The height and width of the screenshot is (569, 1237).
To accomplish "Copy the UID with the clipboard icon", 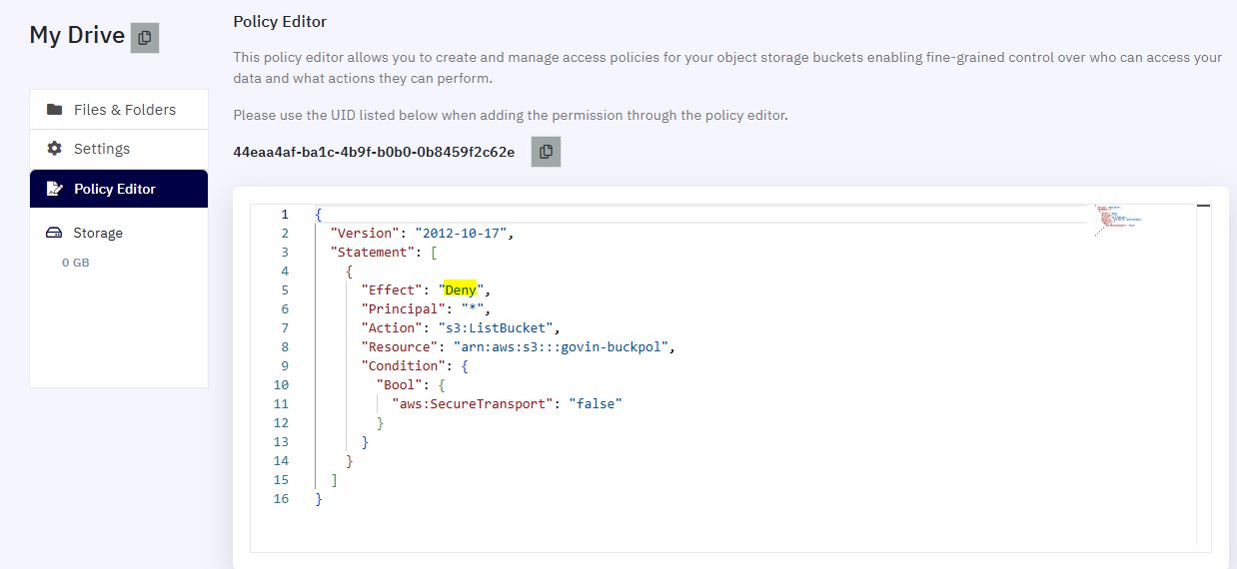I will [546, 152].
